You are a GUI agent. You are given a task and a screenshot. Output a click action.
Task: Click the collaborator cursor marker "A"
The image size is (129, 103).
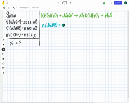pyautogui.click(x=64, y=25)
